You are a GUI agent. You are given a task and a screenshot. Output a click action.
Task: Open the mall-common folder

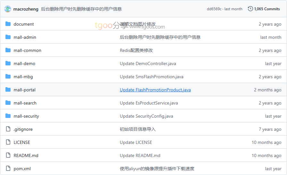click(x=27, y=50)
